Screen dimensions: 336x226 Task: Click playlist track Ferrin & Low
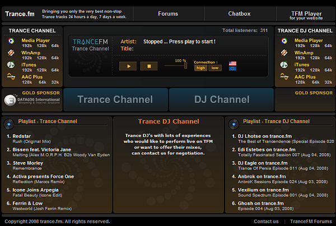27,203
